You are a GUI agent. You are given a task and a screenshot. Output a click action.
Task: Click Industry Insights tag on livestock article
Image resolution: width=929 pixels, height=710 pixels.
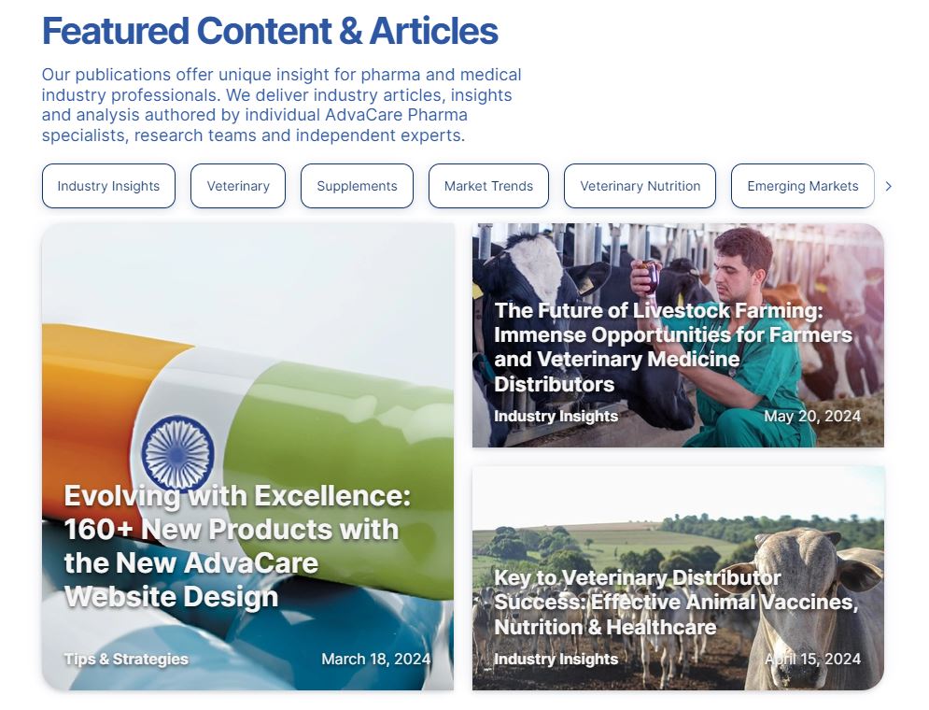(x=556, y=416)
